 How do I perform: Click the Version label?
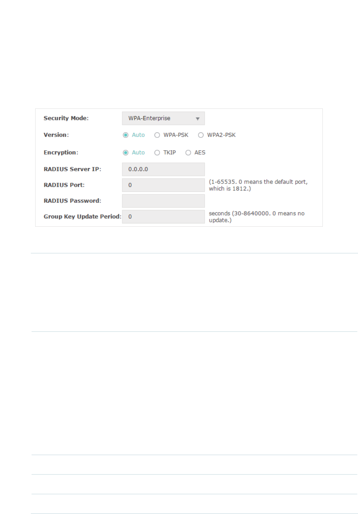(x=56, y=135)
